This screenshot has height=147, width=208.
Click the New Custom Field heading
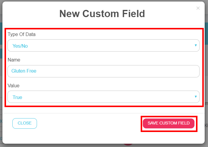[102, 13]
